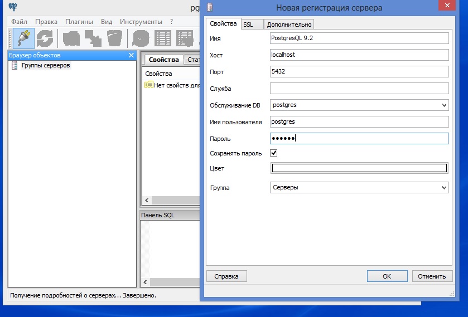The image size is (468, 317).
Task: Switch to the 'Дополнительно' tab
Action: 289,24
